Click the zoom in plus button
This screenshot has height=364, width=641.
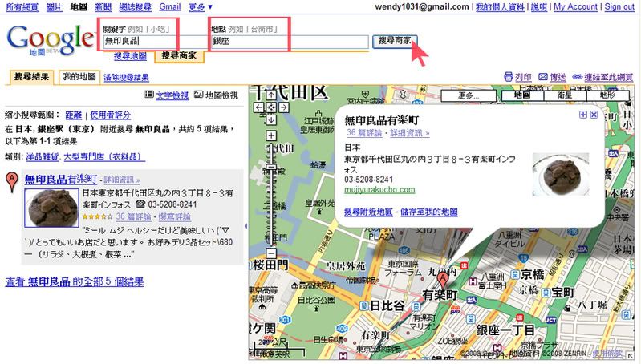[x=271, y=135]
